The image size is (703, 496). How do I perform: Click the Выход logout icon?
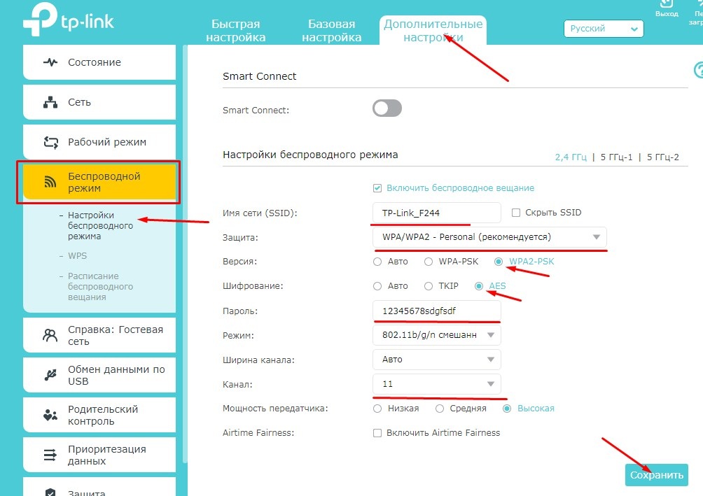[x=667, y=3]
